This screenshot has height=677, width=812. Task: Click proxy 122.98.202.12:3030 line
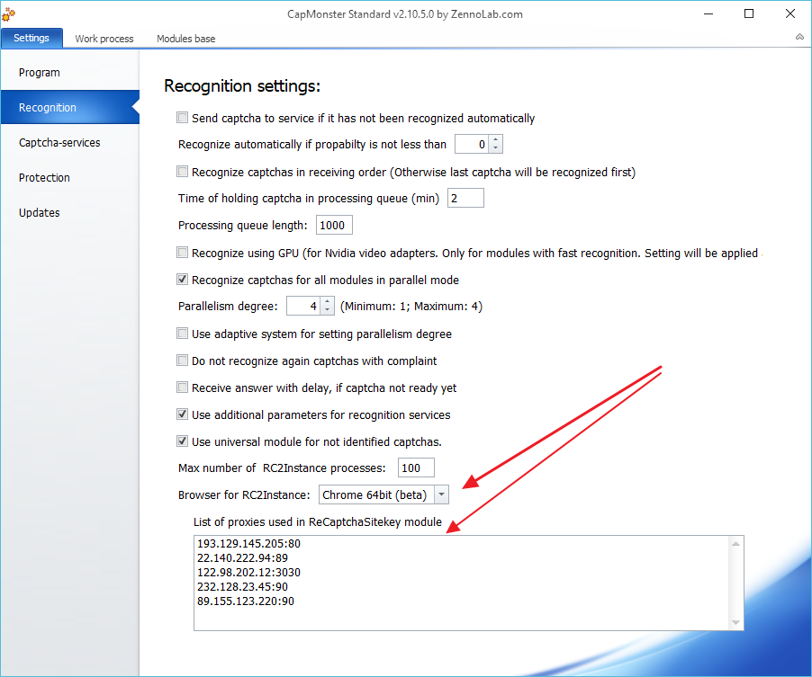pos(248,573)
